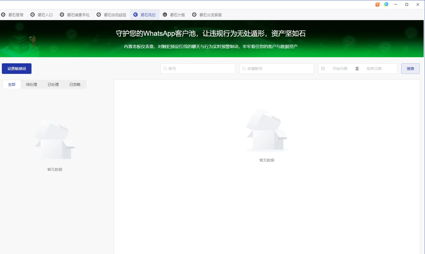Click the 搜索 button
Screen dimensions: 425x254
(x=410, y=68)
